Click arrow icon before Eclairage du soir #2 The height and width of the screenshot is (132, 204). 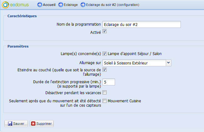click(83, 5)
